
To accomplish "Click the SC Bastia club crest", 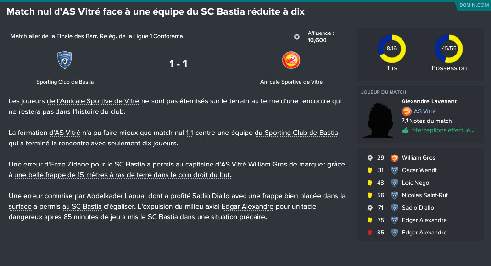I will tap(65, 60).
